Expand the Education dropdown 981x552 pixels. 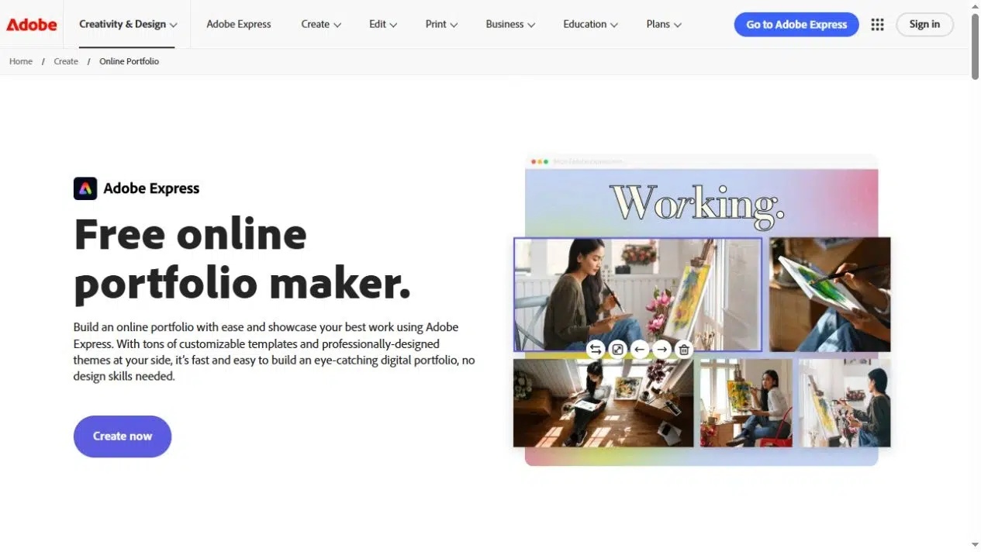click(590, 24)
